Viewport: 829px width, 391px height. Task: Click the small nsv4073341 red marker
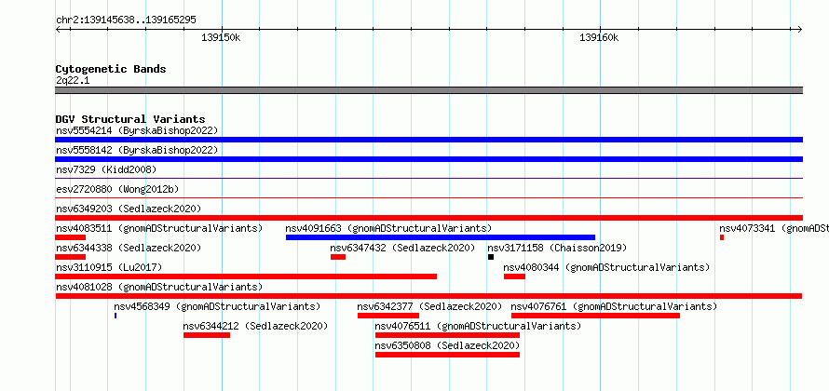click(722, 237)
